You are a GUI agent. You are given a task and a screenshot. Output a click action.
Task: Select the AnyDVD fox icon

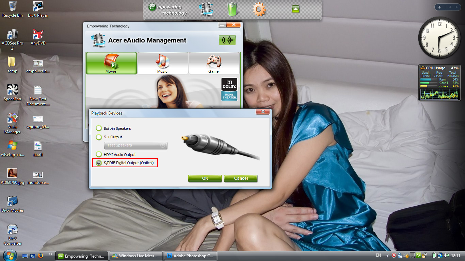38,37
